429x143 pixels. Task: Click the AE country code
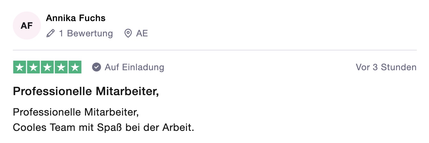coord(142,34)
